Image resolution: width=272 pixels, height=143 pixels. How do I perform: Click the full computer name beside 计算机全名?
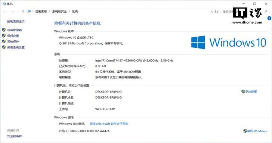click(x=108, y=97)
